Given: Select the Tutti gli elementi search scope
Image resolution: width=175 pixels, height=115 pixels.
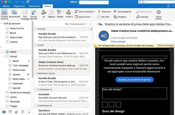Looking at the screenshot, I should pos(34,15).
